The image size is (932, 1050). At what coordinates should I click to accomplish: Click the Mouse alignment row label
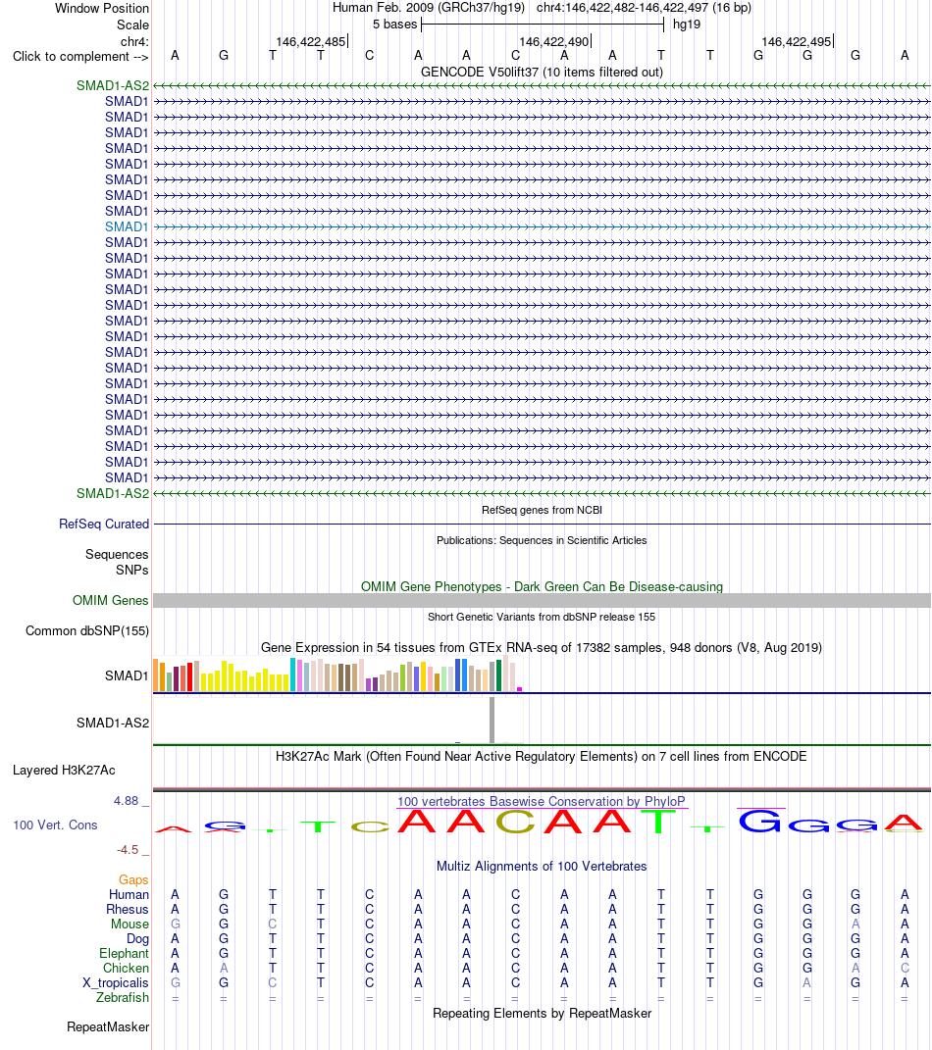point(129,925)
